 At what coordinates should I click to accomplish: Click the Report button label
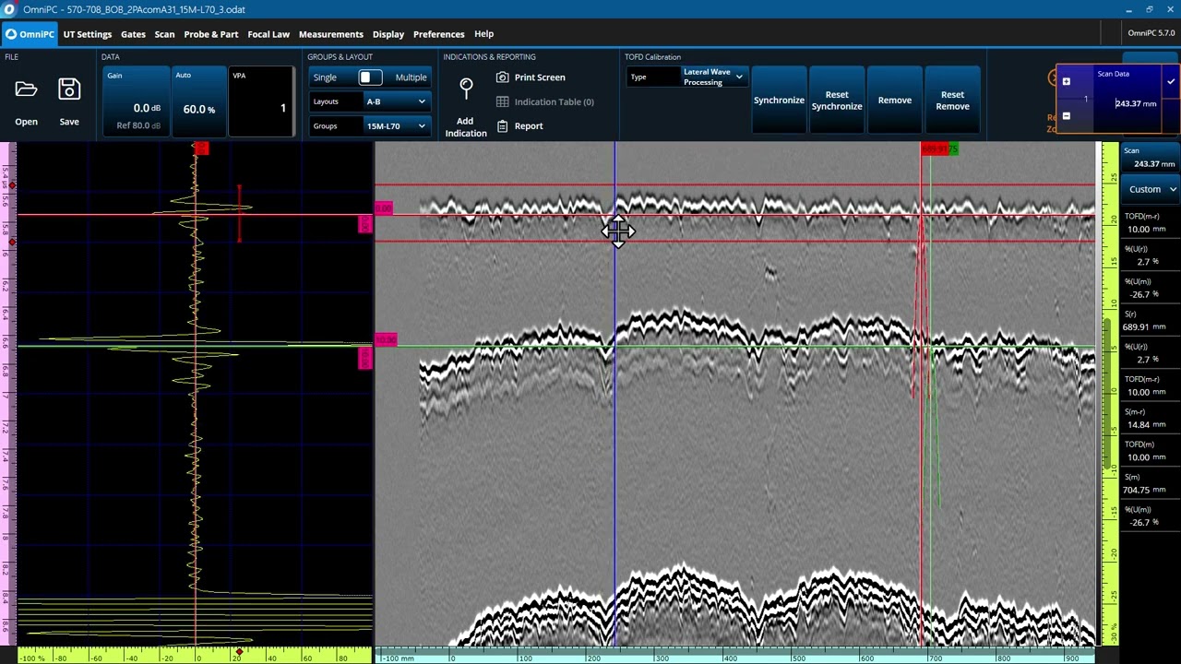(x=529, y=126)
